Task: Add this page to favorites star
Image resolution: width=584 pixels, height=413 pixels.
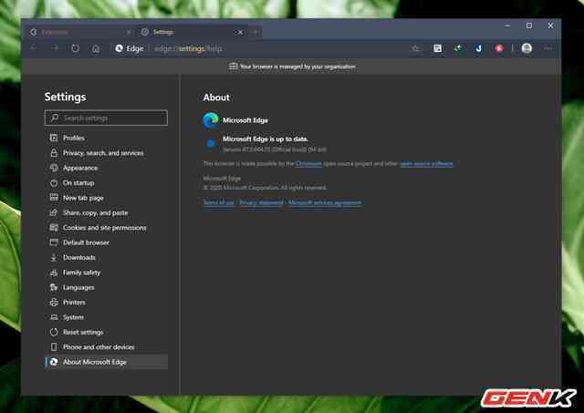Action: (x=415, y=48)
